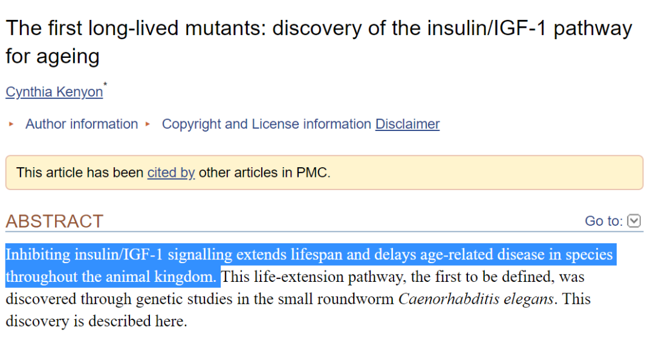Click the article title heading
Viewport: 653px width, 338px height.
[x=319, y=42]
